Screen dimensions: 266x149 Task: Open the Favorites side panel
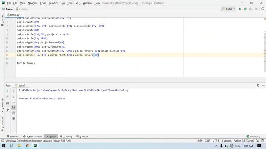(2, 105)
